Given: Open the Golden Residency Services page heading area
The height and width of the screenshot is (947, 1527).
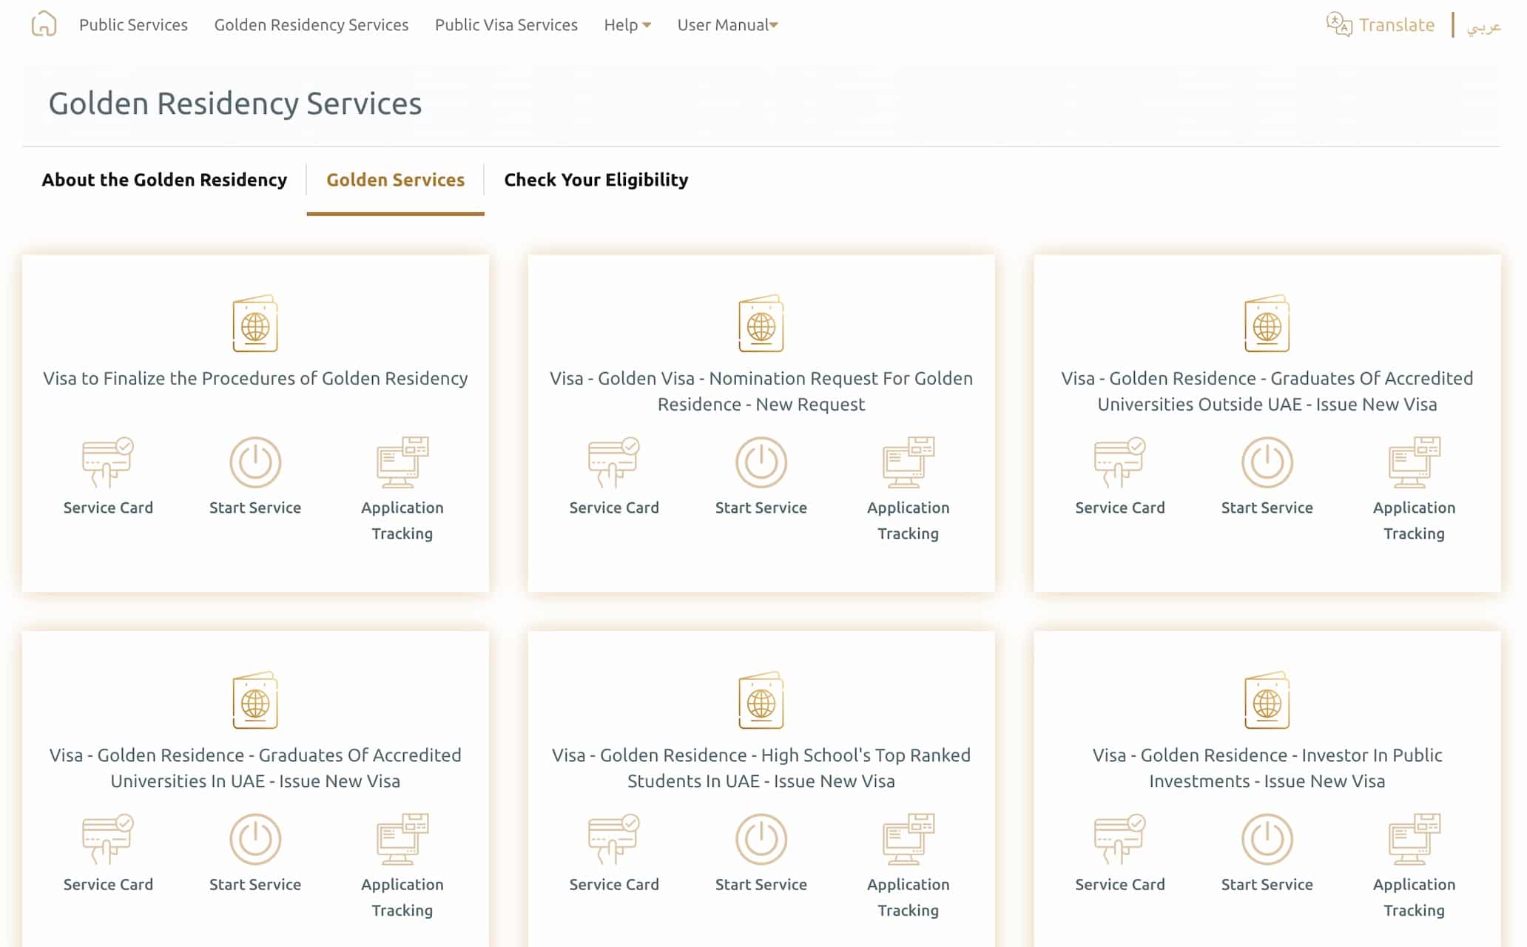Looking at the screenshot, I should click(235, 104).
